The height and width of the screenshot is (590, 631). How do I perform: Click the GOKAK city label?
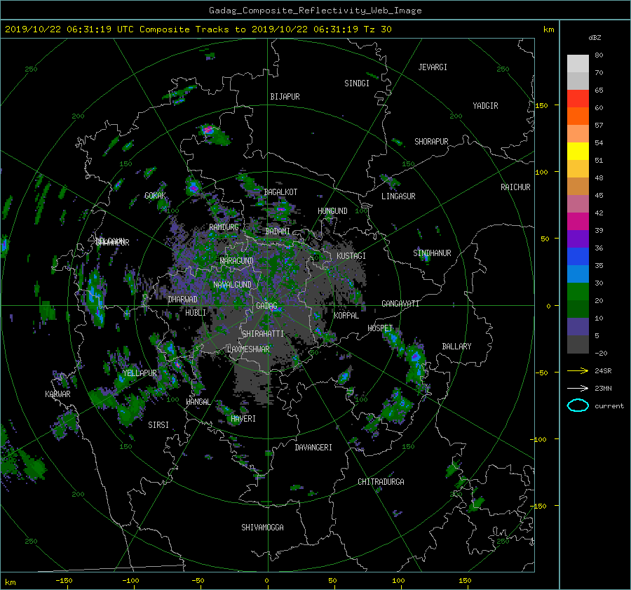155,196
